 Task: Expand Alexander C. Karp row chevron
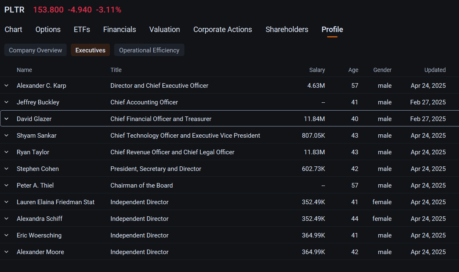[x=6, y=86]
